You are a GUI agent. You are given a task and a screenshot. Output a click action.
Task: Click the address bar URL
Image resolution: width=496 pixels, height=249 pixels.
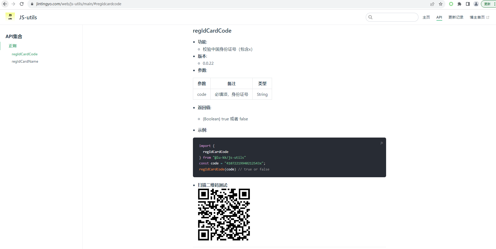click(x=79, y=4)
